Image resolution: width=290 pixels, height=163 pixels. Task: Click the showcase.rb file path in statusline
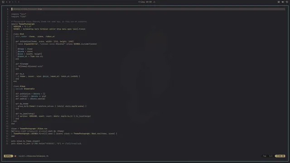coord(33,156)
